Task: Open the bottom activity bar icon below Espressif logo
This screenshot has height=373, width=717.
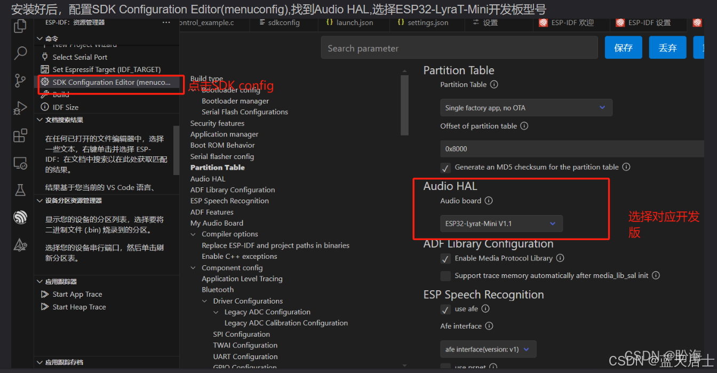Action: click(x=20, y=245)
